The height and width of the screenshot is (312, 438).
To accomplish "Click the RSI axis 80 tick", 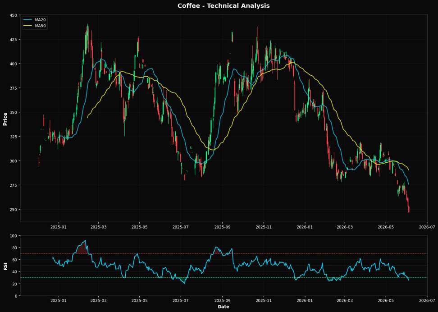I will tap(15, 248).
